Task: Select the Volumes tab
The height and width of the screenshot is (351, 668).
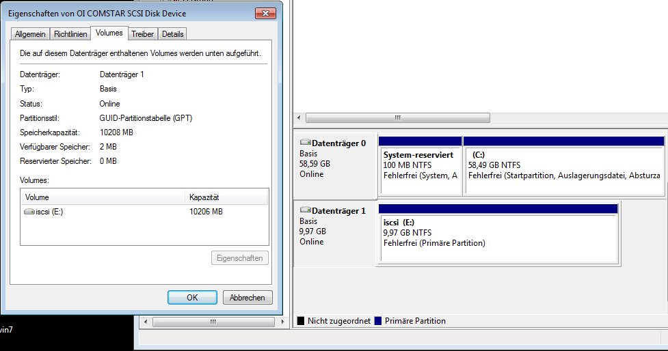Action: point(109,33)
